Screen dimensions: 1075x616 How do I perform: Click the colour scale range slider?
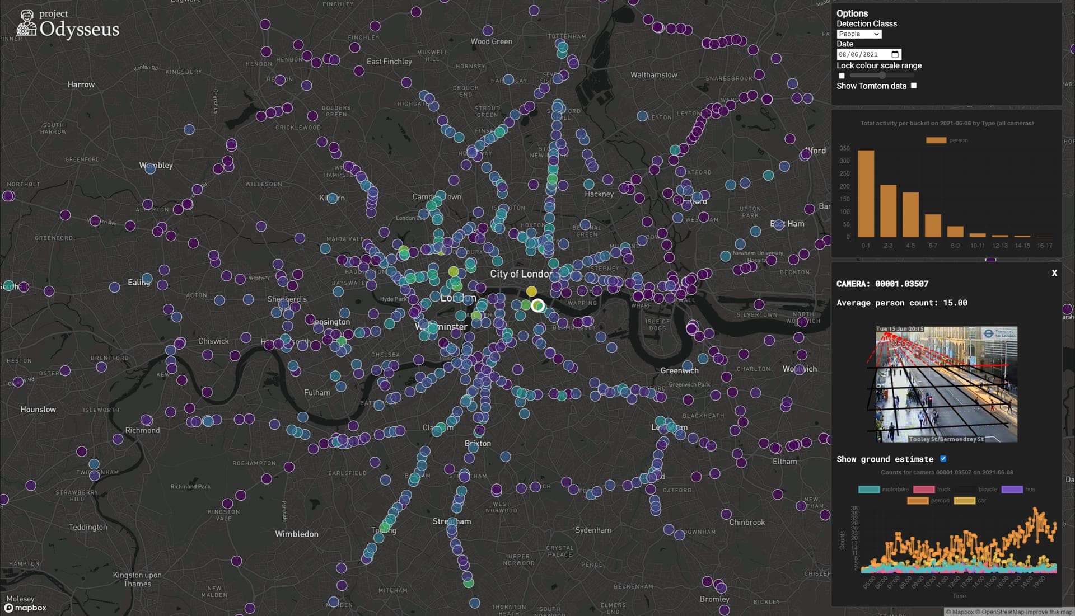(882, 76)
